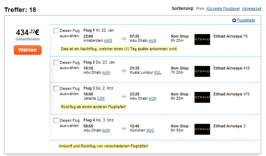Check the box to select Flug 2
The image size is (266, 156).
click(56, 63)
